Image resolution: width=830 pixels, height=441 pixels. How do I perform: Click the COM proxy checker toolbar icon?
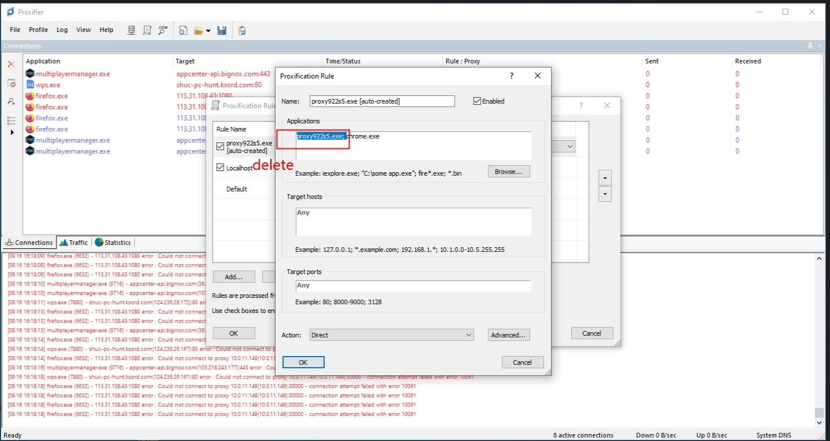pyautogui.click(x=163, y=30)
